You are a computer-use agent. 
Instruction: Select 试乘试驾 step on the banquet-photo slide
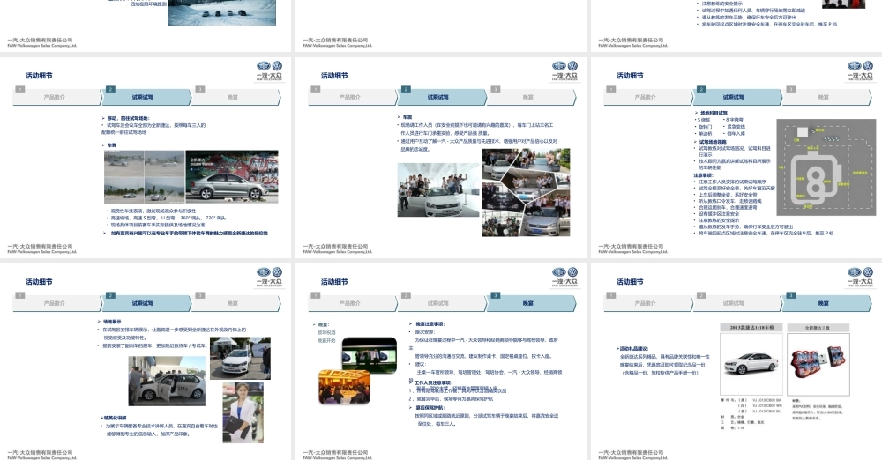point(442,303)
